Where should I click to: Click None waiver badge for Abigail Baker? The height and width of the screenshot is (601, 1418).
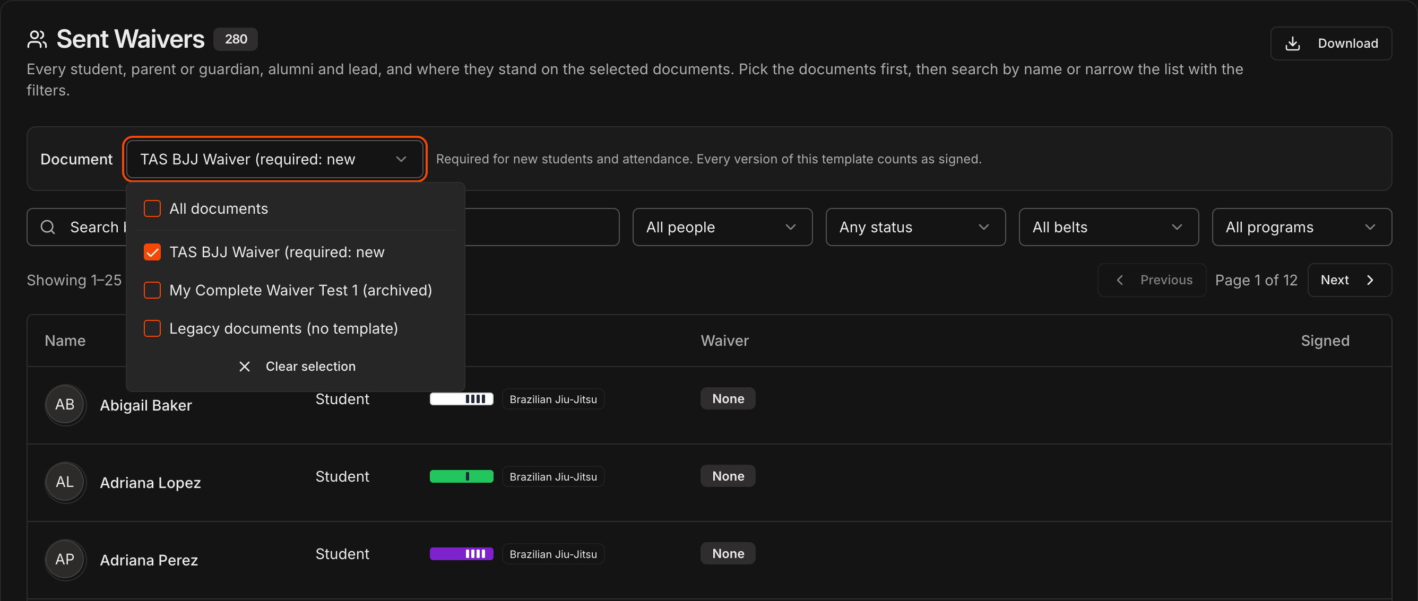pyautogui.click(x=728, y=398)
